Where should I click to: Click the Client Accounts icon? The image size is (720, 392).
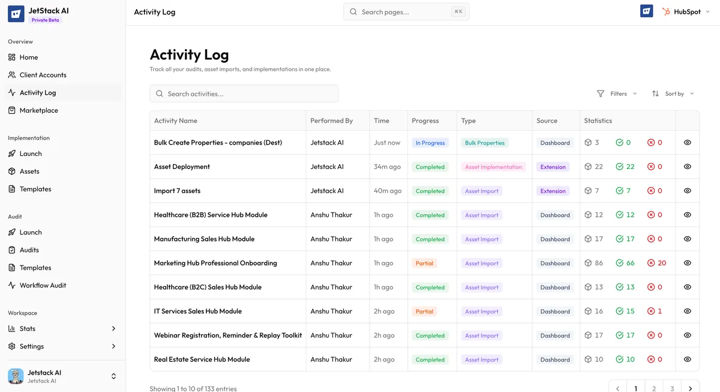tap(11, 74)
